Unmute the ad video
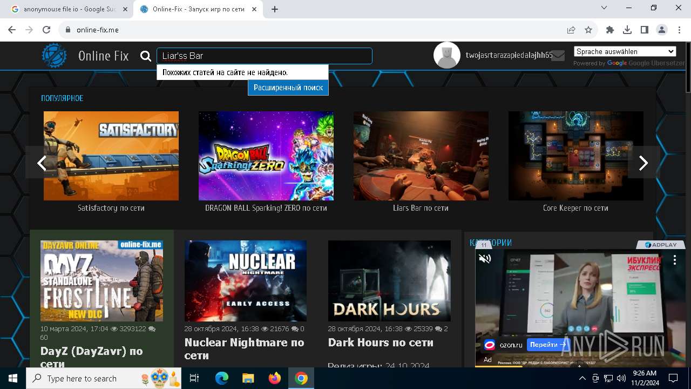Image resolution: width=691 pixels, height=389 pixels. click(x=485, y=259)
